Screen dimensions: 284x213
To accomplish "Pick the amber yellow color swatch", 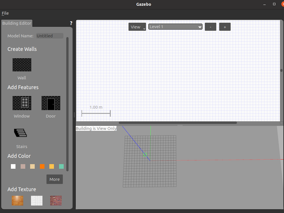I will click(x=52, y=166).
